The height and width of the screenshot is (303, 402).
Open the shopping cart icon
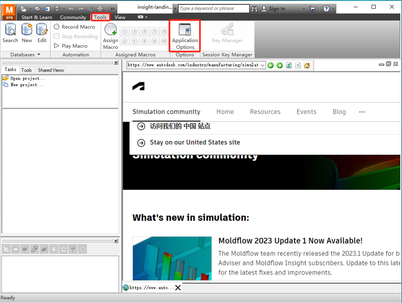pos(312,9)
